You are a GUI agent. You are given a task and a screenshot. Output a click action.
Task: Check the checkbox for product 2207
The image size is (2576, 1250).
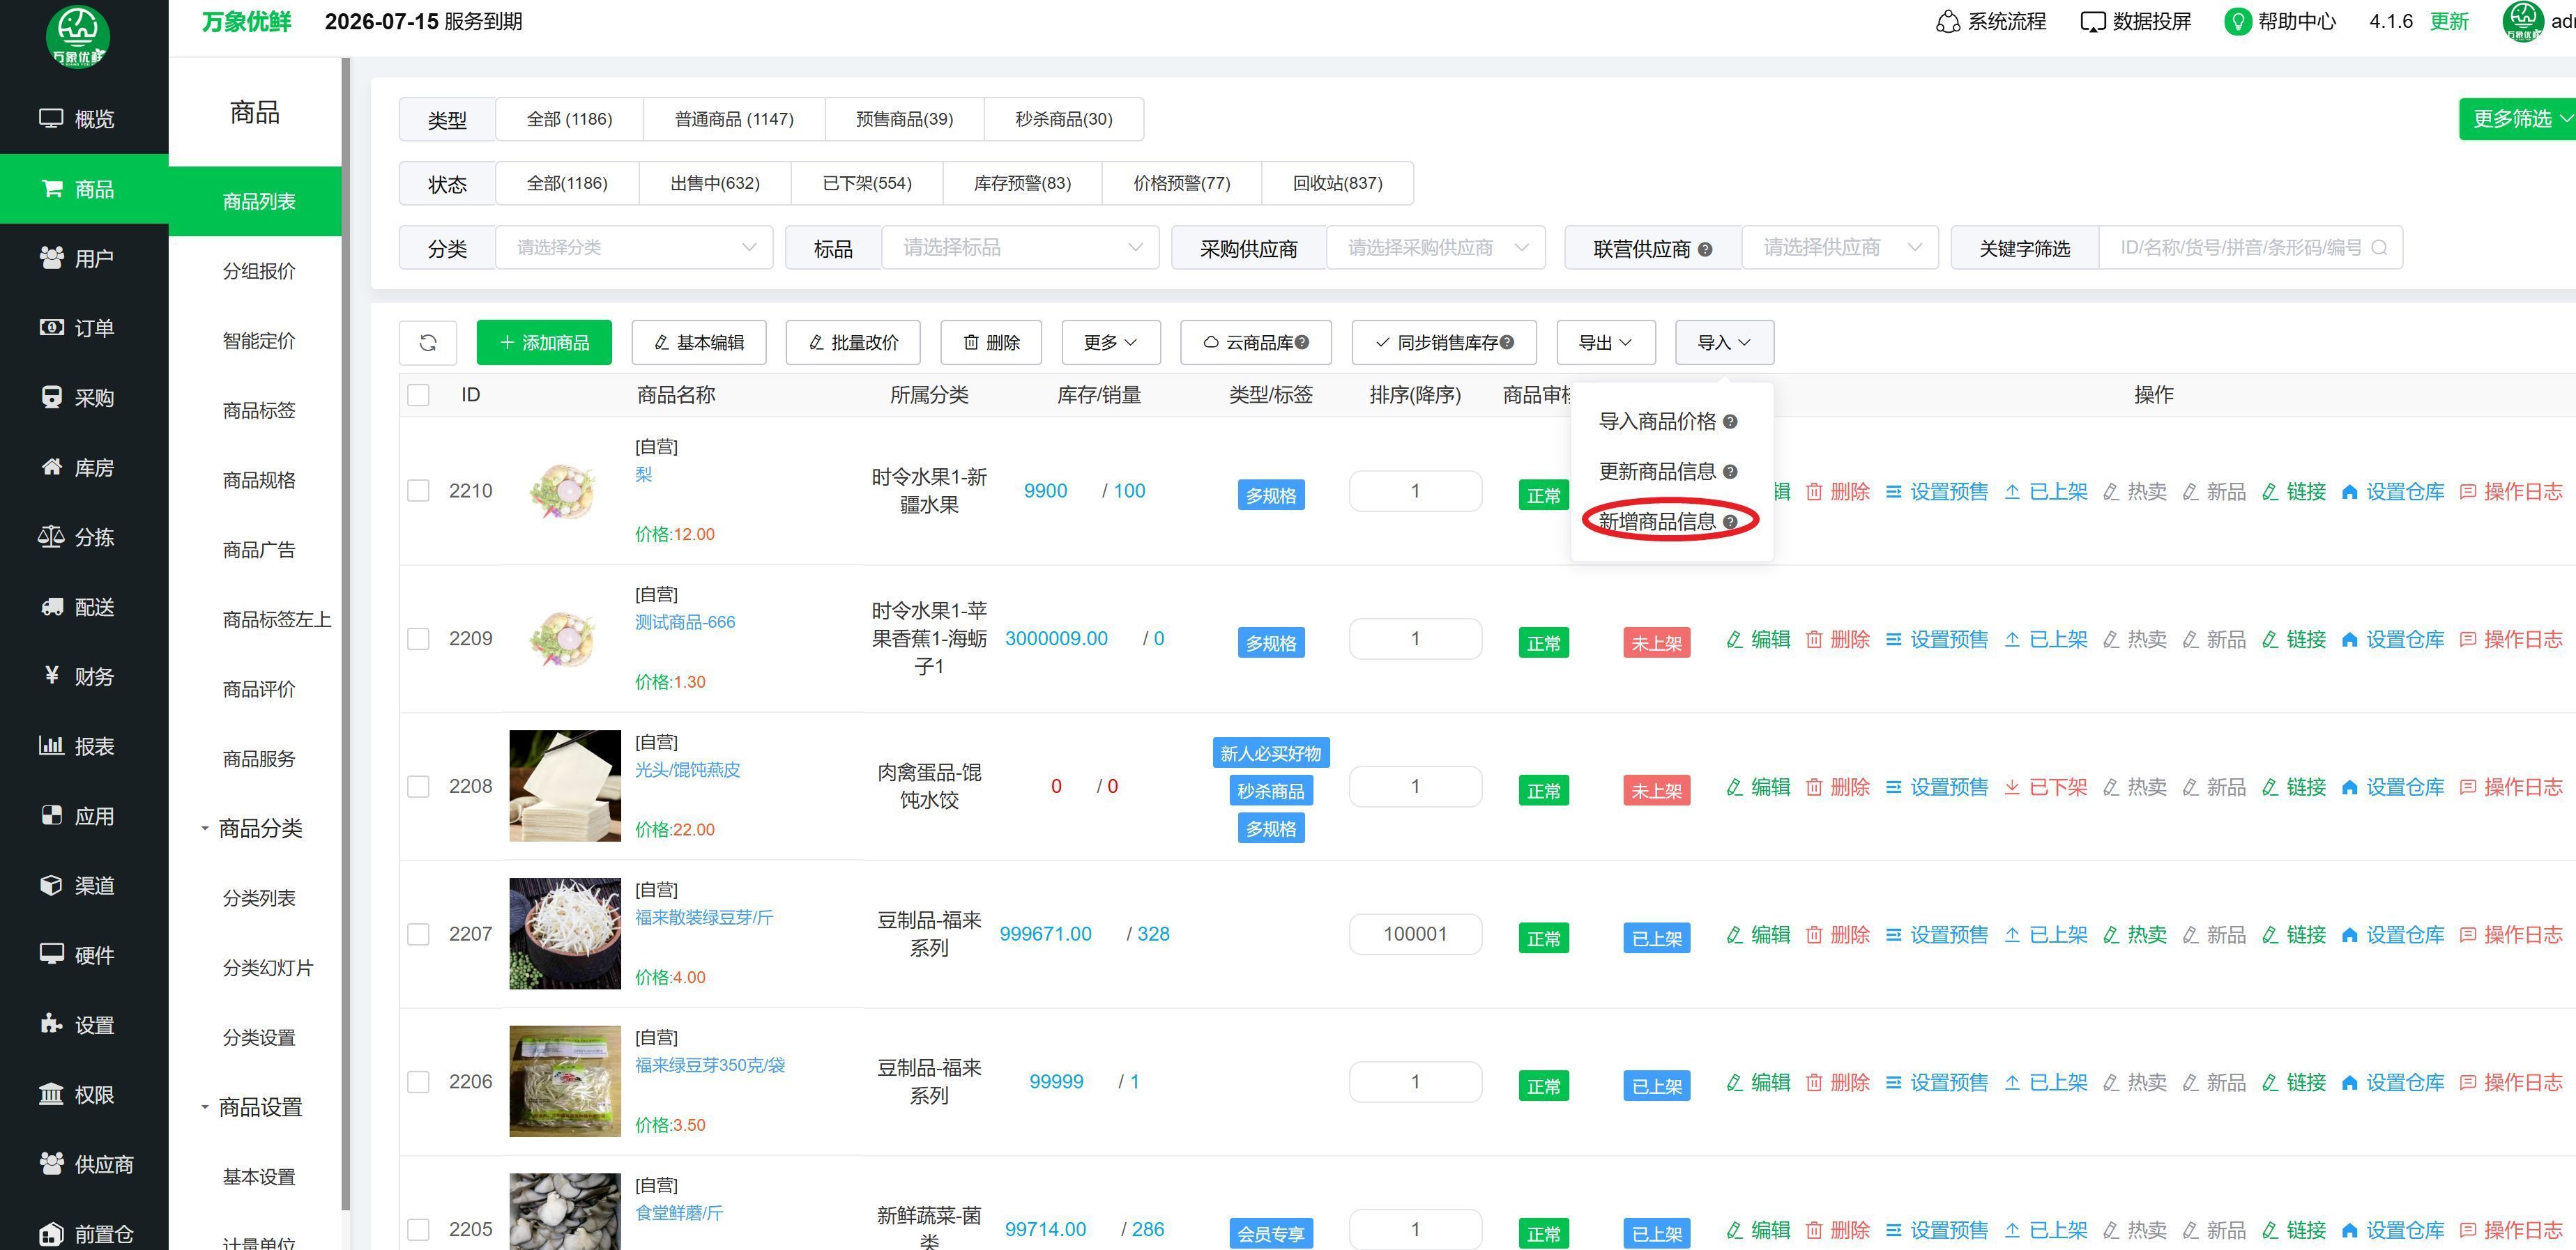[x=418, y=934]
